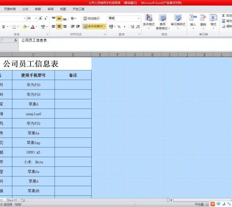The height and width of the screenshot is (207, 232).
Task: Apply comma style number format
Action: pyautogui.click(x=125, y=27)
